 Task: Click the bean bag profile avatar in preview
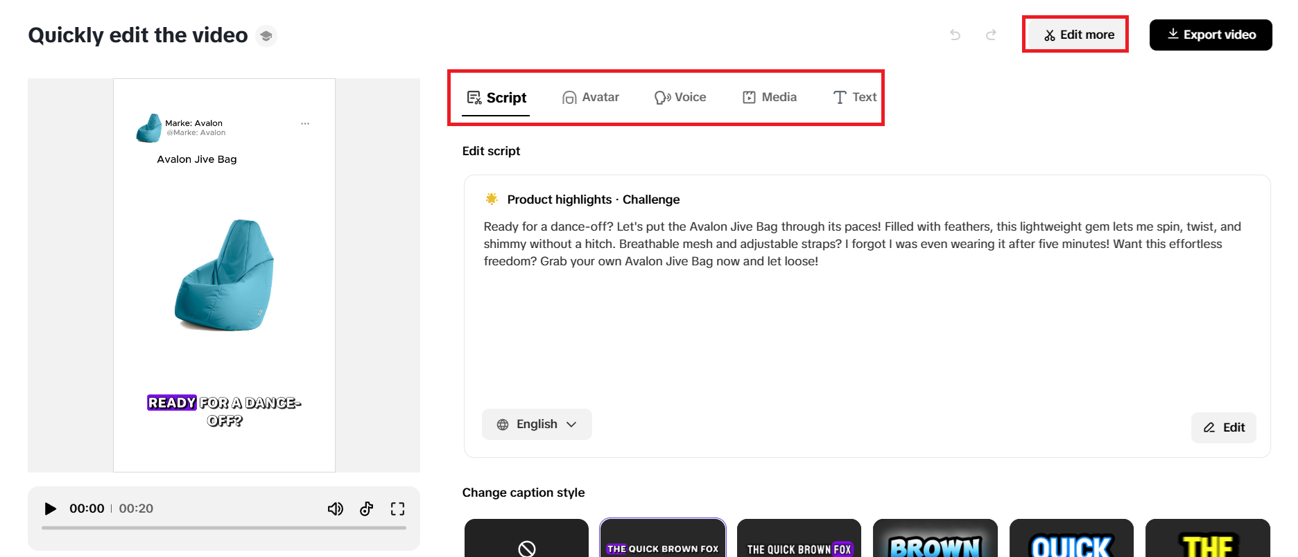click(149, 128)
